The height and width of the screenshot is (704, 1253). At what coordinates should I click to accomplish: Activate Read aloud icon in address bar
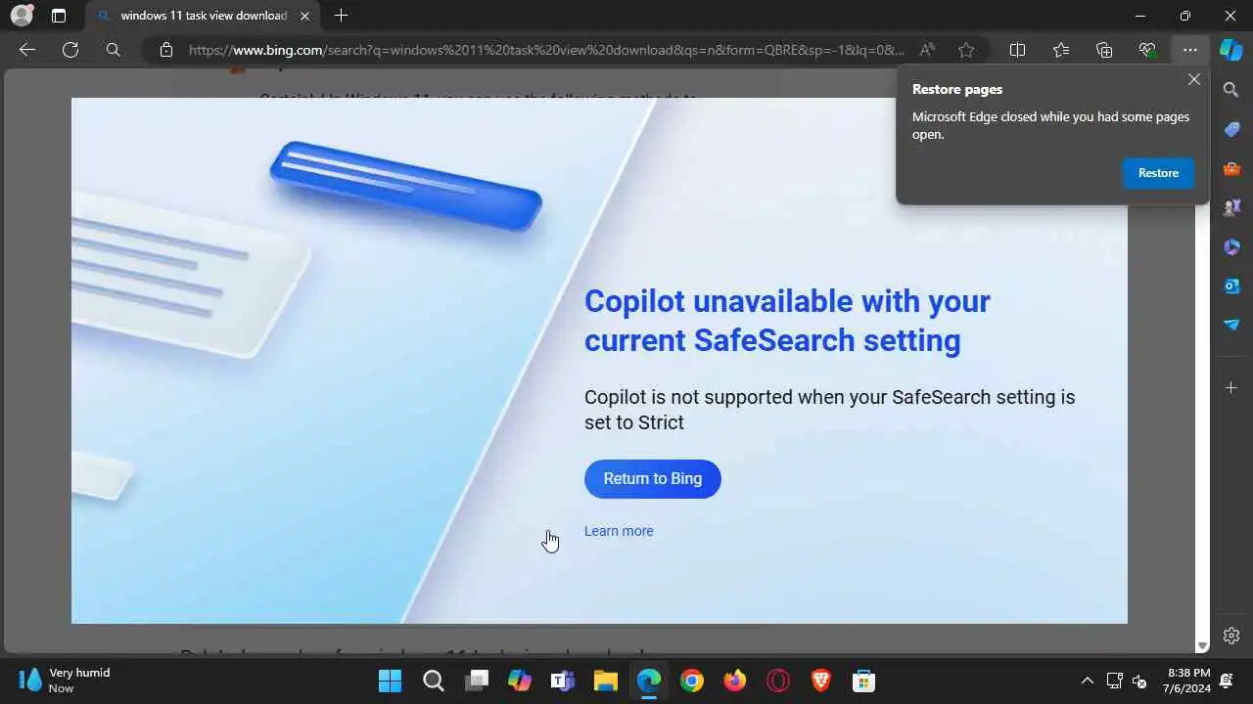[x=927, y=50]
